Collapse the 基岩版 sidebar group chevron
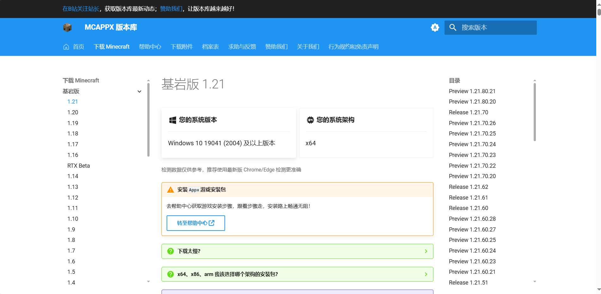 (139, 91)
